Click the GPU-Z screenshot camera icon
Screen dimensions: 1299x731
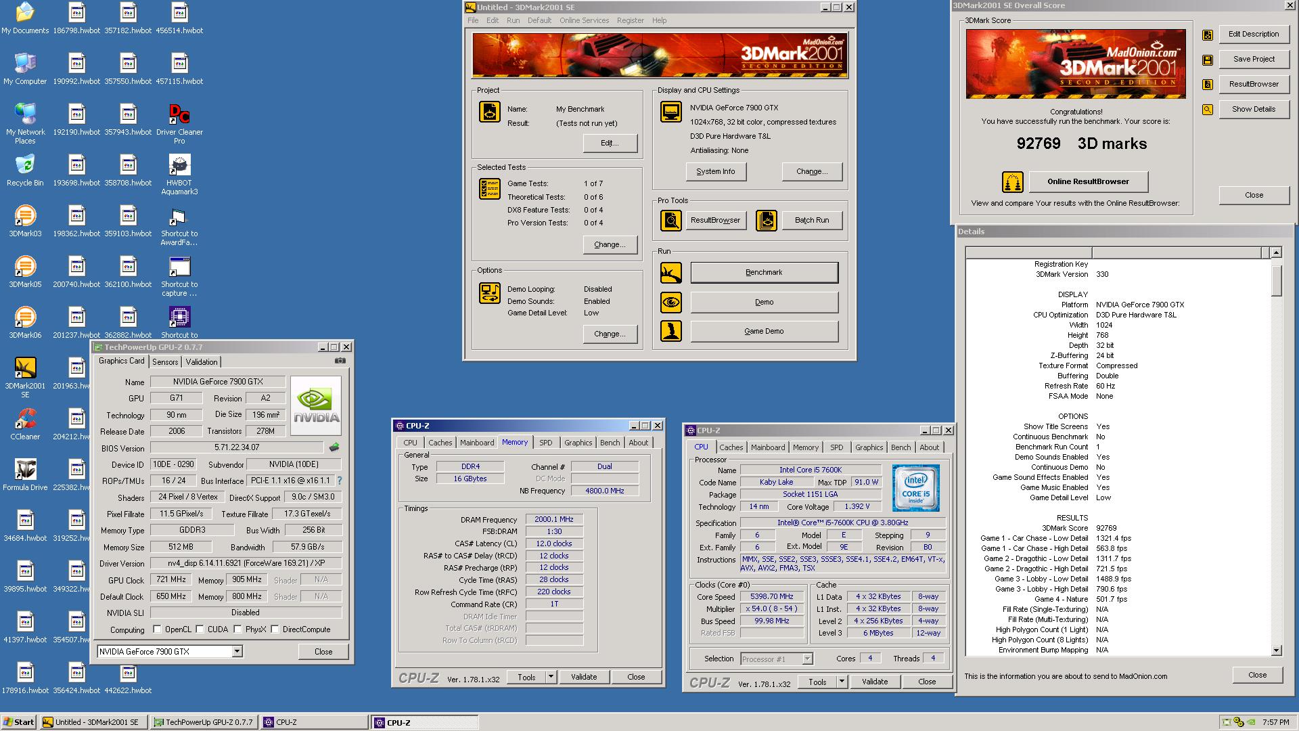(340, 361)
